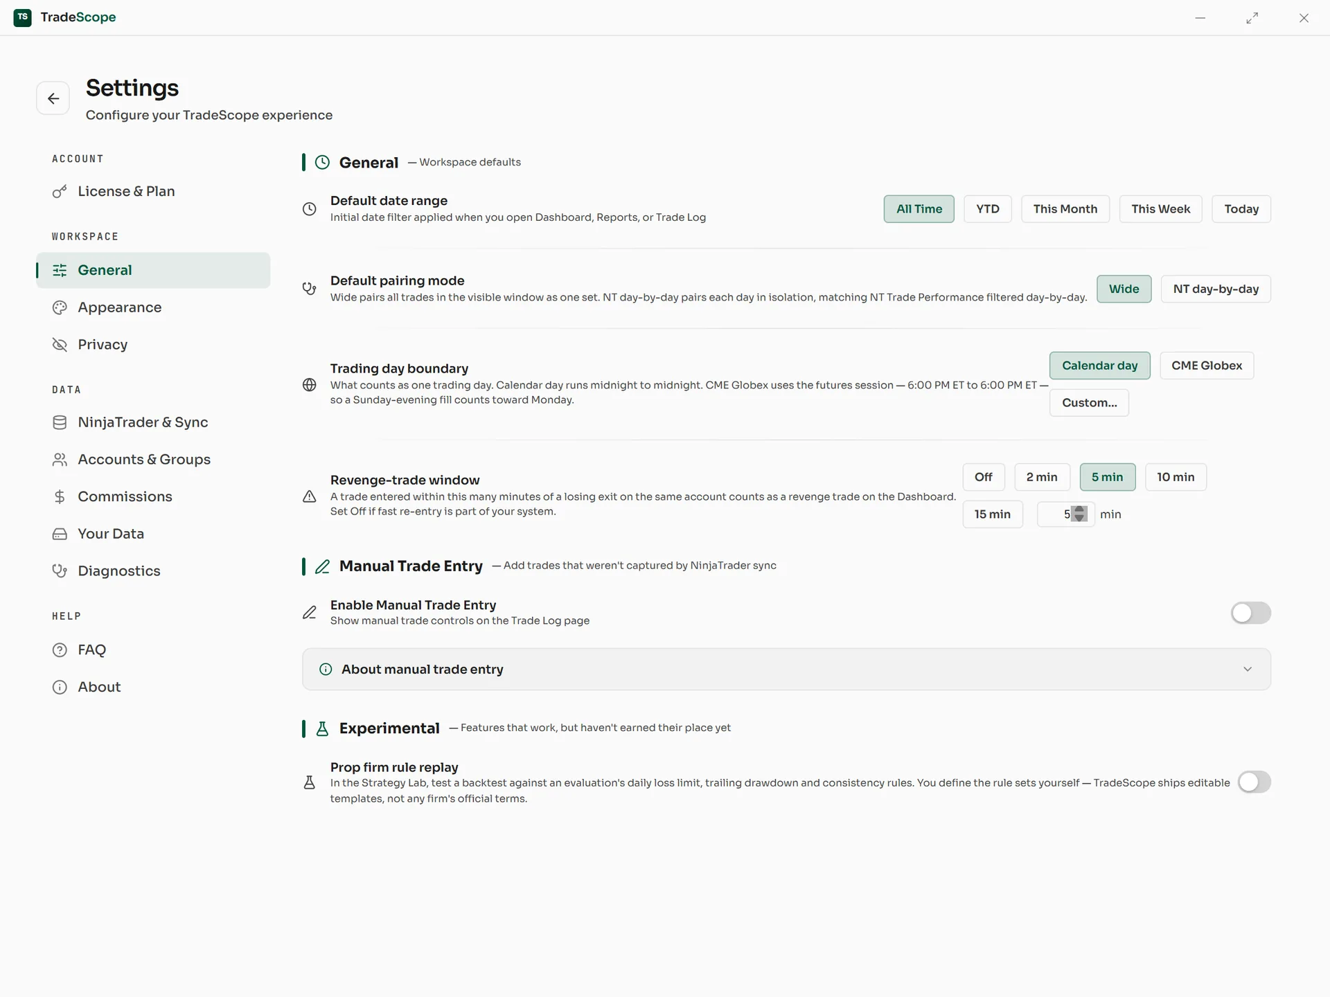The width and height of the screenshot is (1330, 997).
Task: Click the FAQ question mark icon
Action: [x=60, y=650]
